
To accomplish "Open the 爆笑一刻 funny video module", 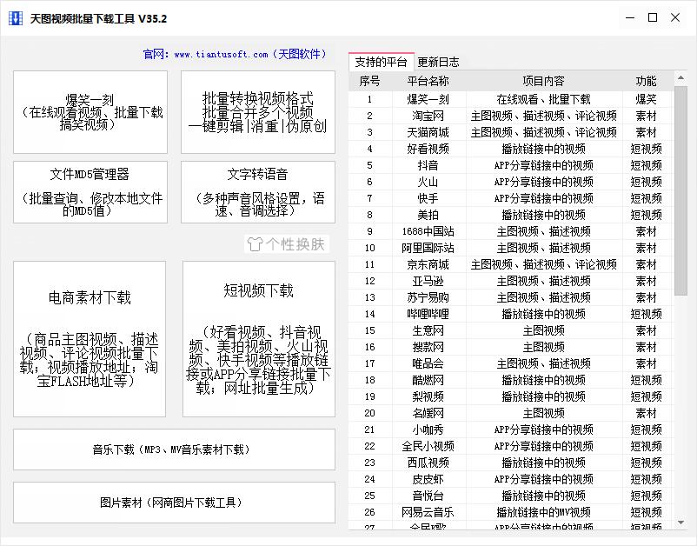I will coord(90,112).
